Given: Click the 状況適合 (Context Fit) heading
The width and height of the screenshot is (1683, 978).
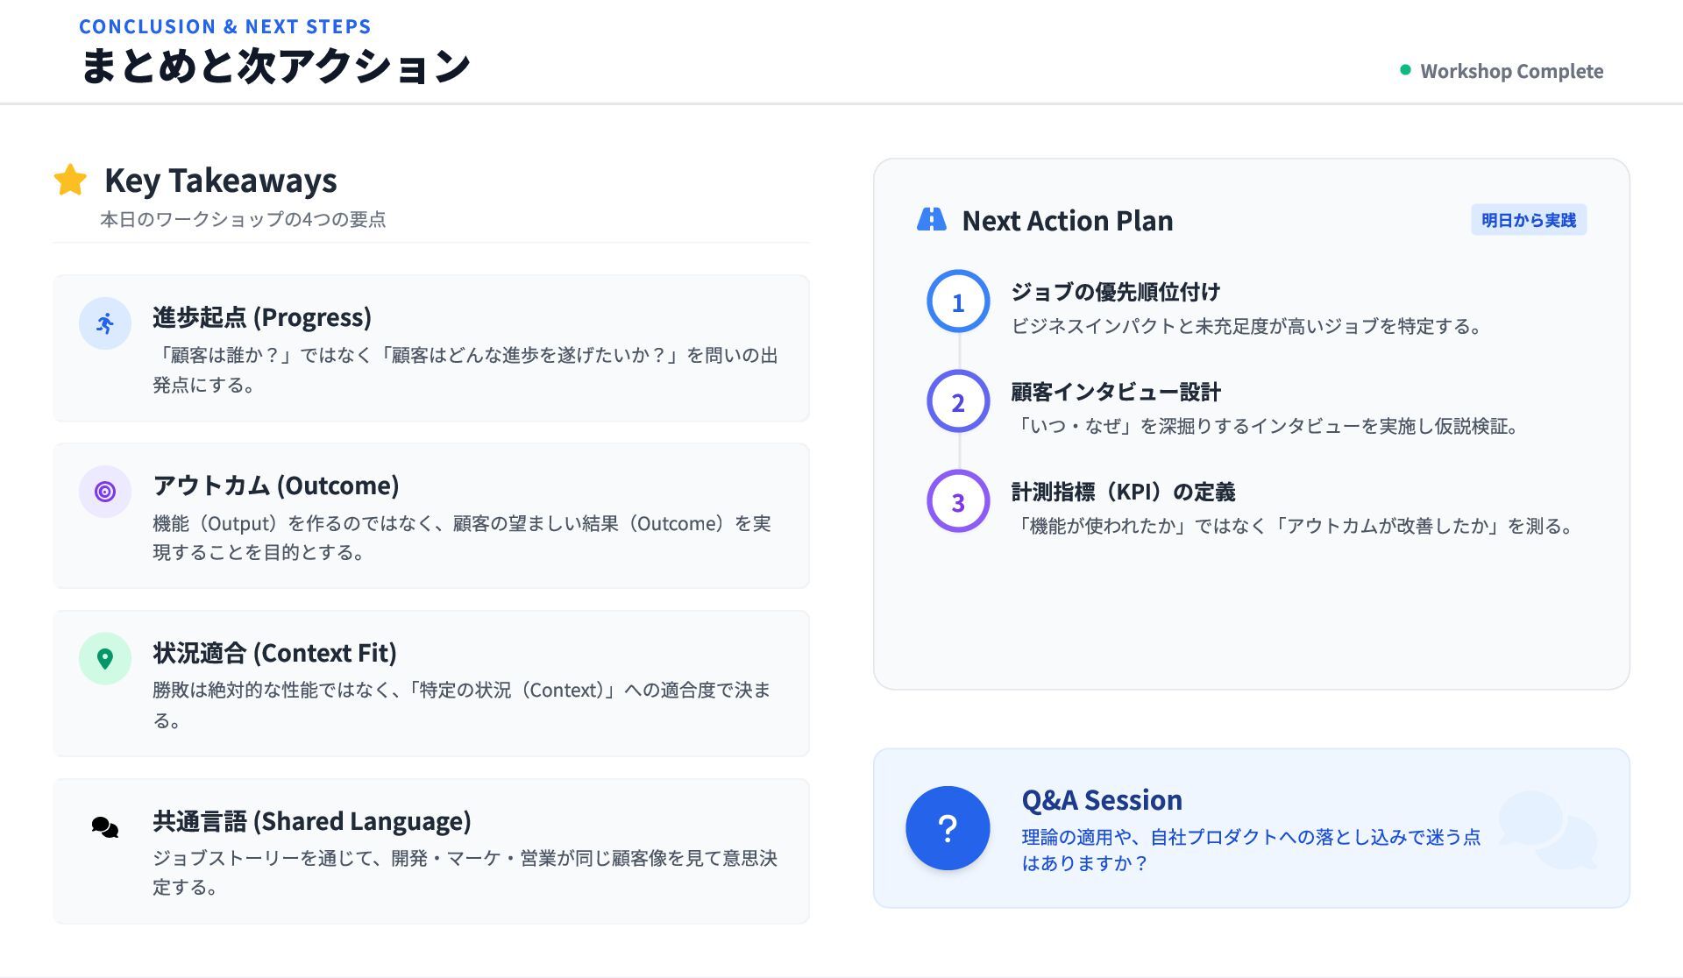Looking at the screenshot, I should click(274, 652).
